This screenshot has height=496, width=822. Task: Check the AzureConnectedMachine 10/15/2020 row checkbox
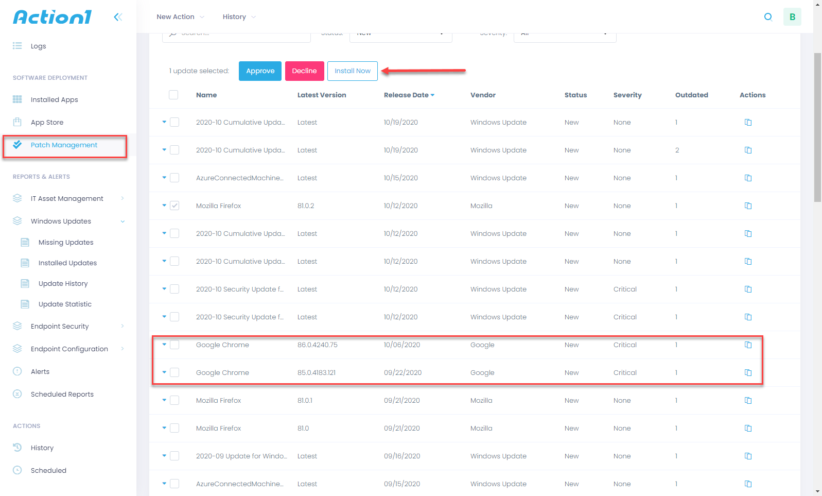tap(174, 178)
